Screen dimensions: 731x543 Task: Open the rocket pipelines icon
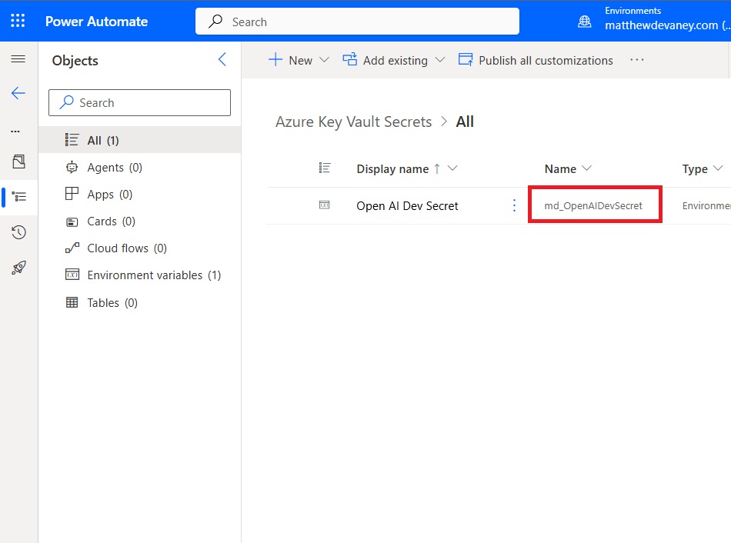point(18,268)
